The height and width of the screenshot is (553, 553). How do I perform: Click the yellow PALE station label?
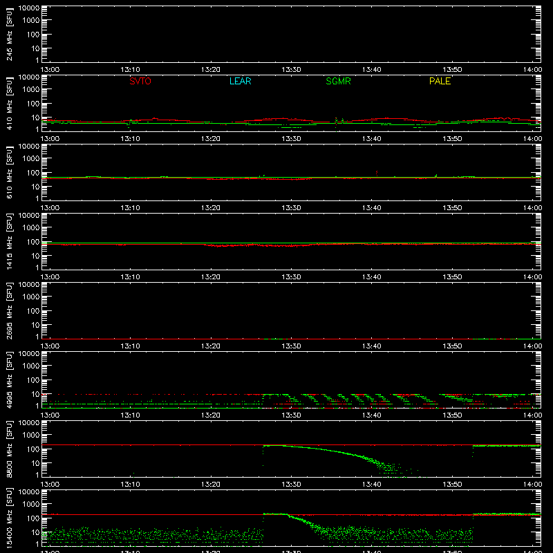[x=440, y=81]
